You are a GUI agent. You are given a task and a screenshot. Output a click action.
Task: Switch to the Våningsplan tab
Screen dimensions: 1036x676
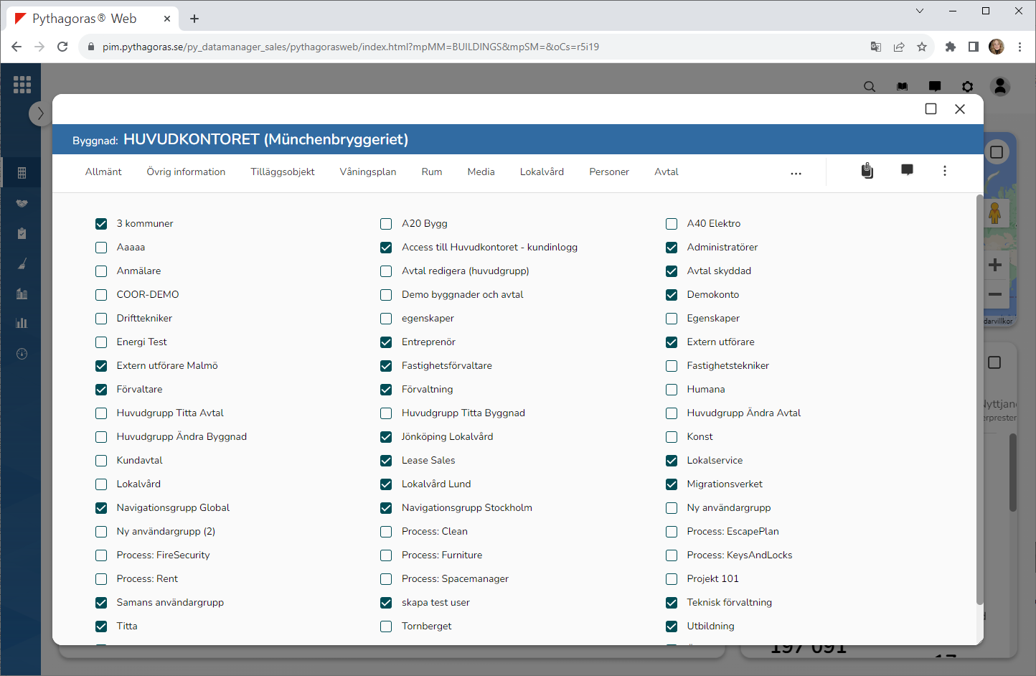pos(367,172)
